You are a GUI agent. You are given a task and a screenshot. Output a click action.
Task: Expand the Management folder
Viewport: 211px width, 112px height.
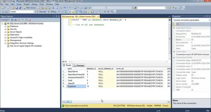(5, 40)
